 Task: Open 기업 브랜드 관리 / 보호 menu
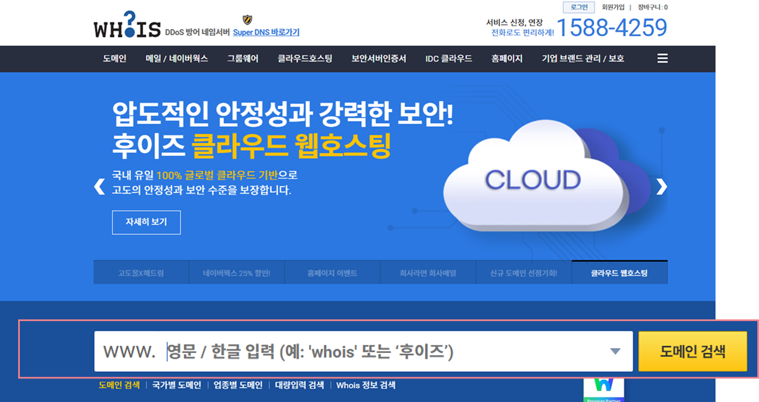click(x=583, y=58)
